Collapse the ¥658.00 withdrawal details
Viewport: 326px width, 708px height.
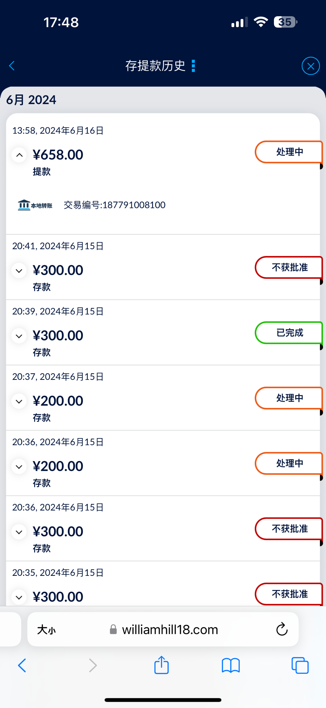tap(19, 155)
